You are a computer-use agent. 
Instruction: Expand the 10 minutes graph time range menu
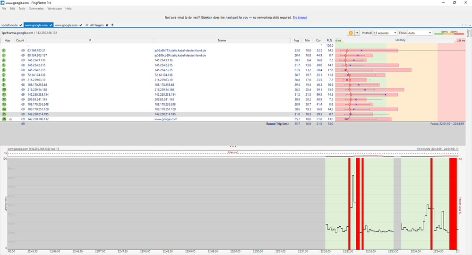pyautogui.click(x=457, y=149)
